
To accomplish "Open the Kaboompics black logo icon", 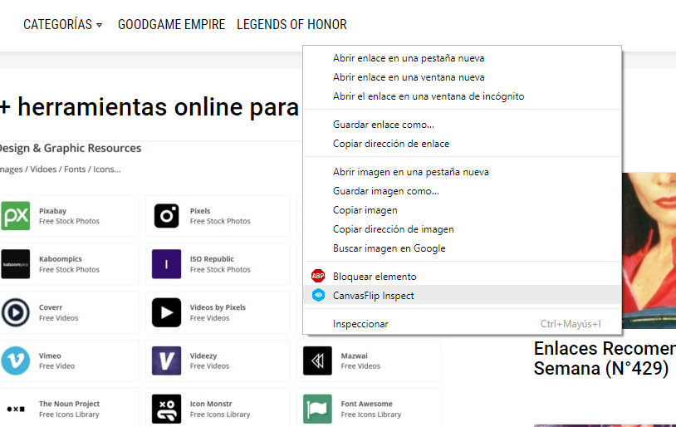I will pos(16,264).
